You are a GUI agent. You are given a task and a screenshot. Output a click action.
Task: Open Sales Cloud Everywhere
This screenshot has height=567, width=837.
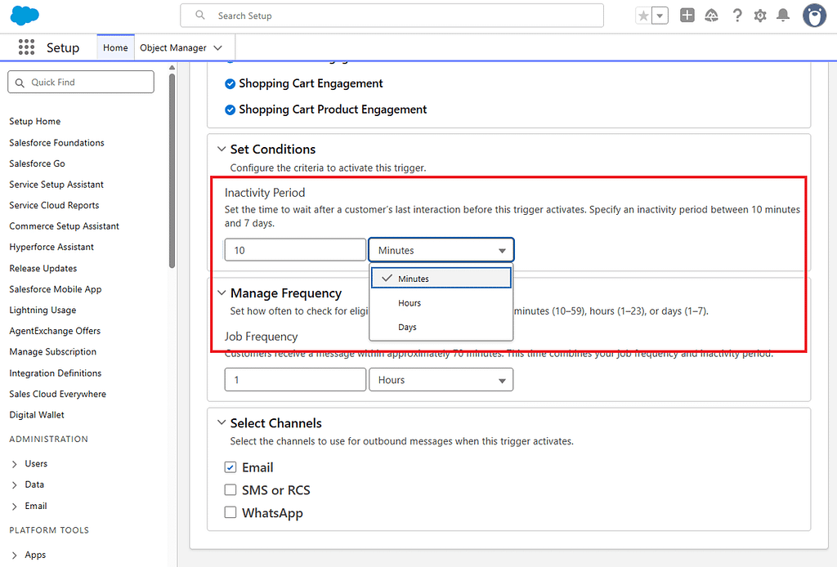pyautogui.click(x=58, y=394)
